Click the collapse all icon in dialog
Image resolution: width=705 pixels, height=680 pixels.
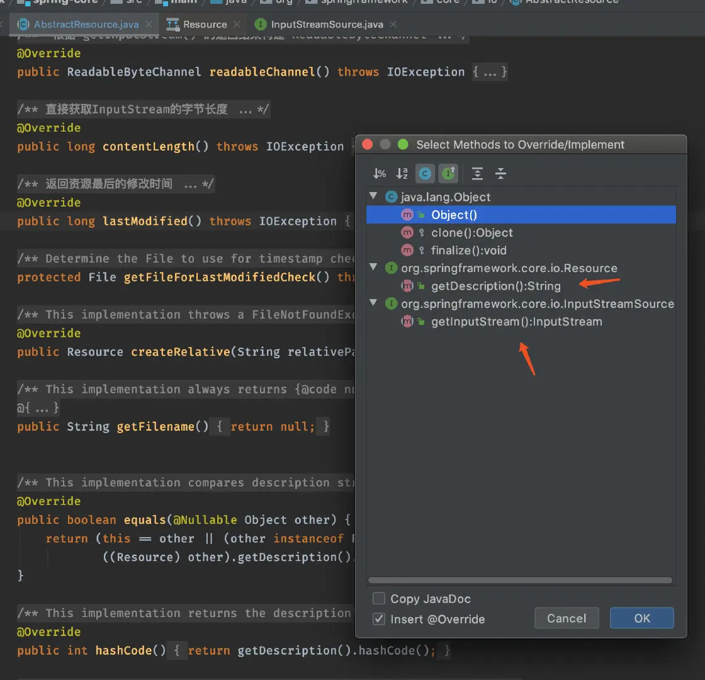point(500,174)
